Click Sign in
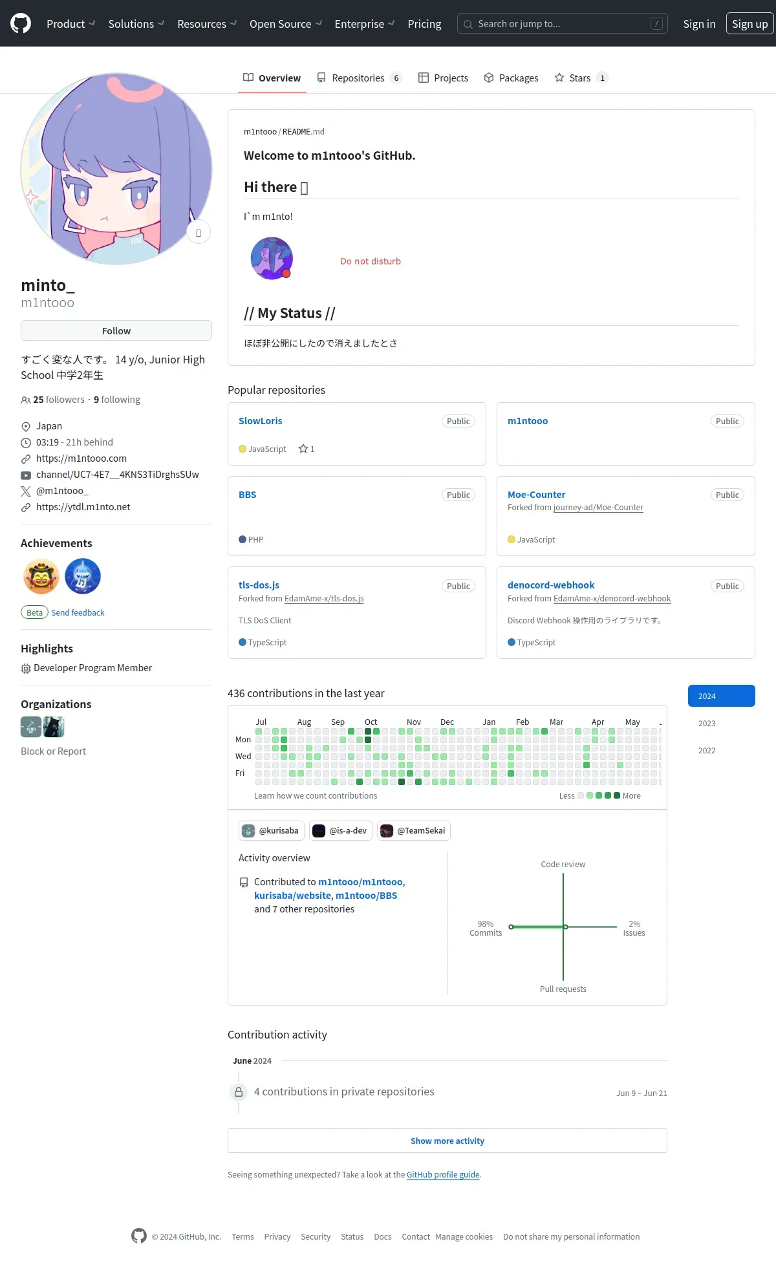 (699, 24)
